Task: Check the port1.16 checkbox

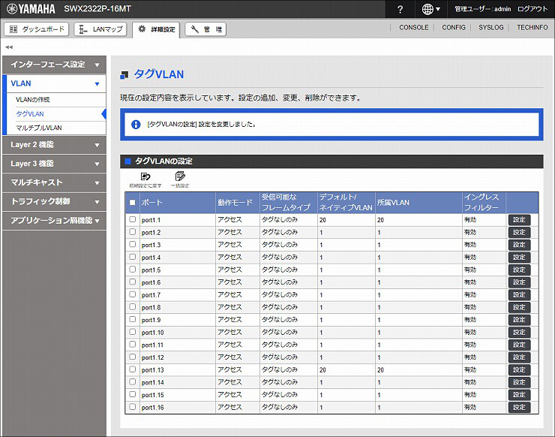Action: 133,407
